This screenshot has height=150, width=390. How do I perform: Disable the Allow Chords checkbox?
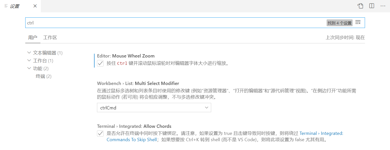[x=101, y=133]
